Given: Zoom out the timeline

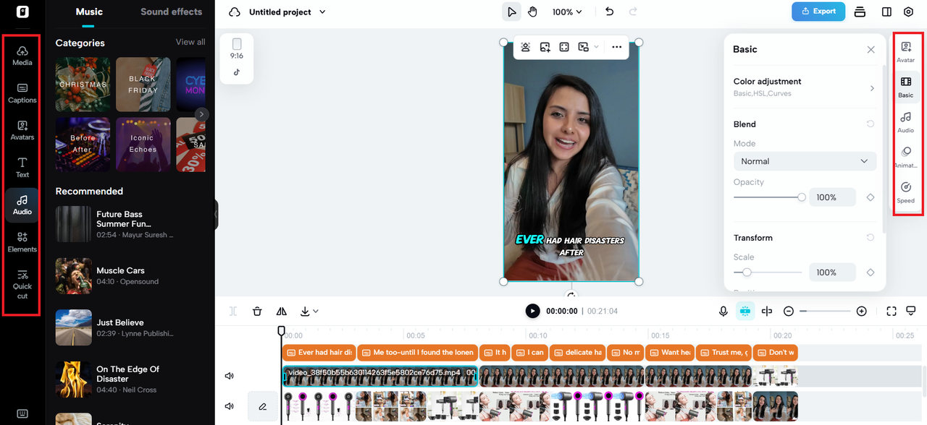Looking at the screenshot, I should 789,311.
